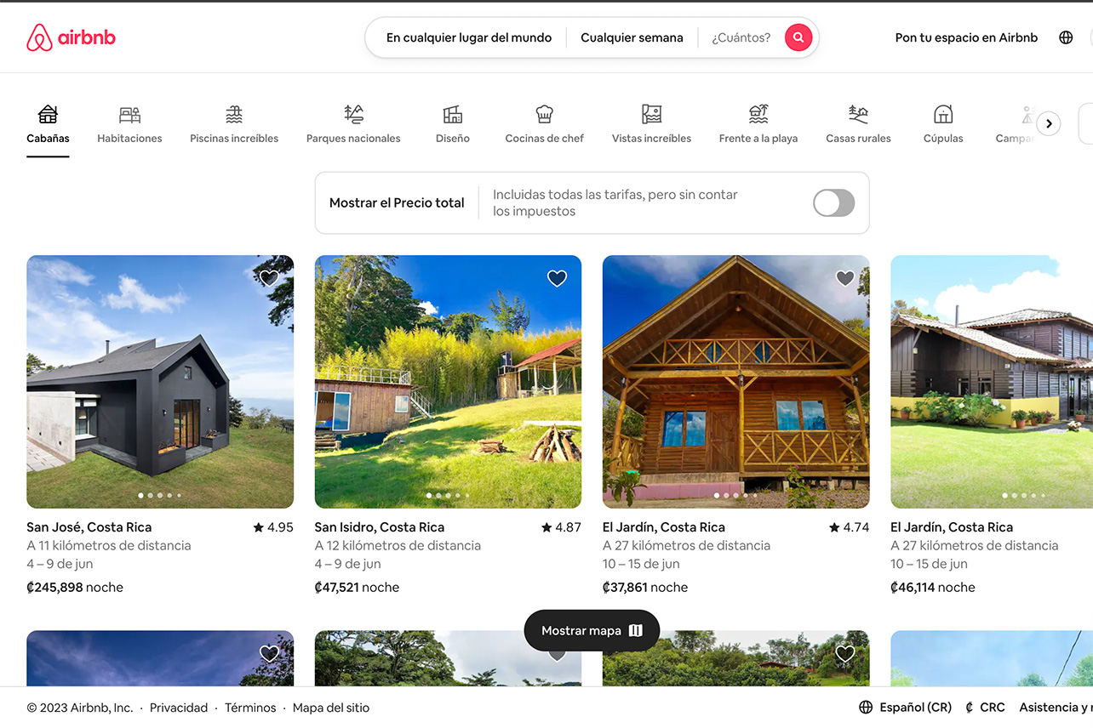The height and width of the screenshot is (728, 1093).
Task: Select the Cocinas de chef category icon
Action: point(544,114)
